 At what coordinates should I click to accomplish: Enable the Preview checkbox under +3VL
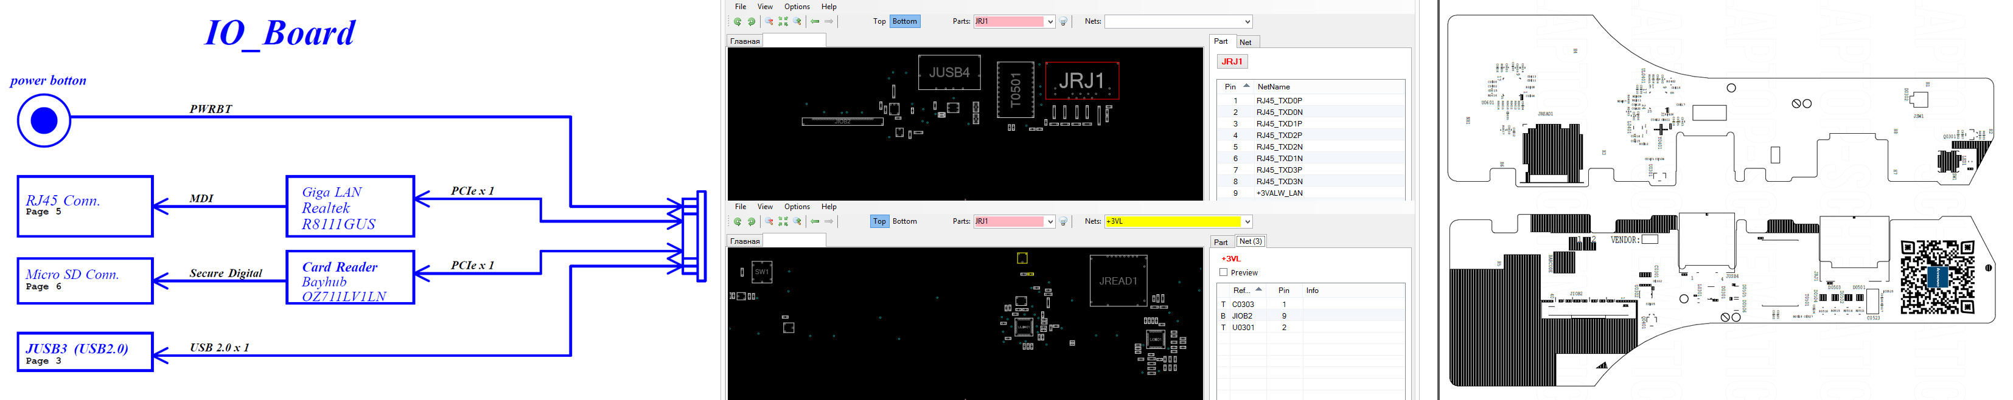click(1224, 273)
